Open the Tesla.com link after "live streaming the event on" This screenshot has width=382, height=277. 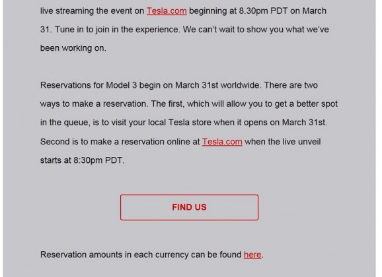click(167, 11)
